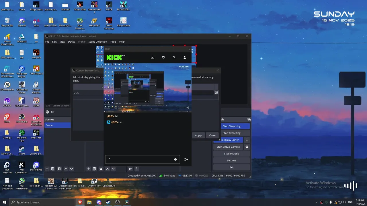Image resolution: width=367 pixels, height=206 pixels.
Task: Open Lethal Company desktop shortcut
Action: [x=109, y=23]
